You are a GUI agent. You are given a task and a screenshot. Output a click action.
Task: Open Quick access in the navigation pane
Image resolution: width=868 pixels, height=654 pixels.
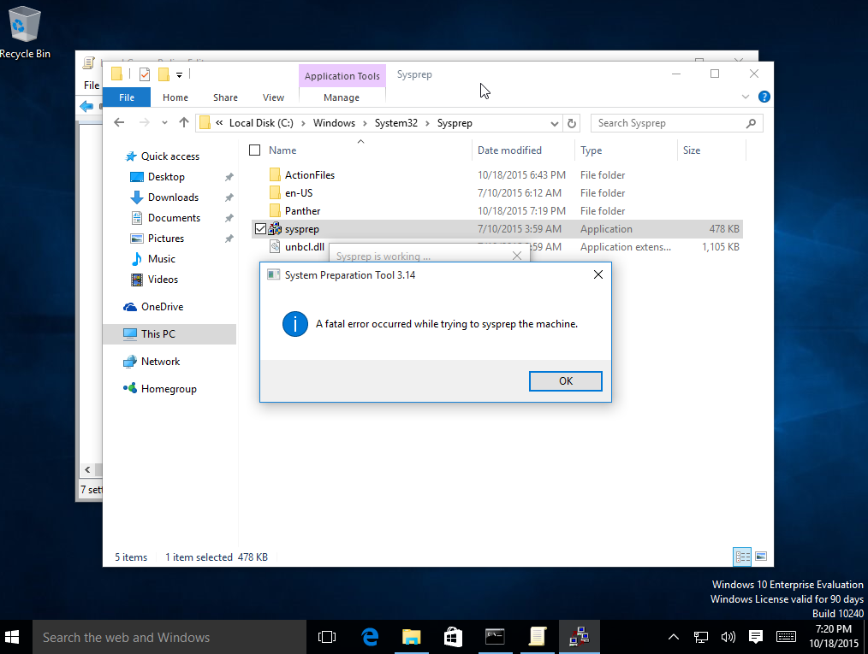coord(170,156)
